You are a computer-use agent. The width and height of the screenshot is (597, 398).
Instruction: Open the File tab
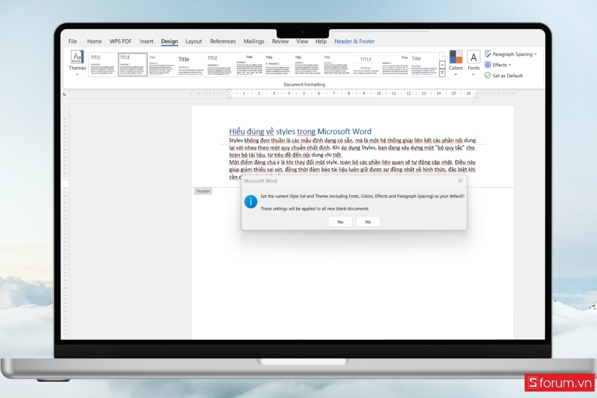click(73, 41)
